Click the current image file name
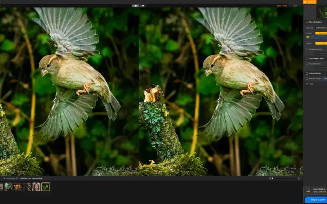The image size is (327, 204). 31,179
